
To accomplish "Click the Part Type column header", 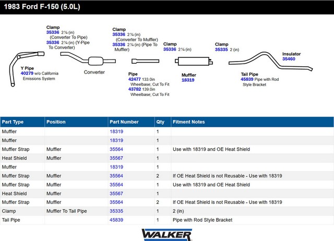I will pos(22,122).
